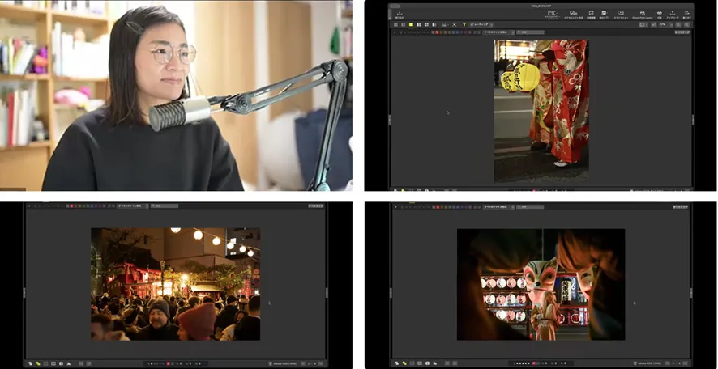Viewport: 718px width, 369px height.
Task: Click the export icon at the toolbar's far right
Action: 687,15
